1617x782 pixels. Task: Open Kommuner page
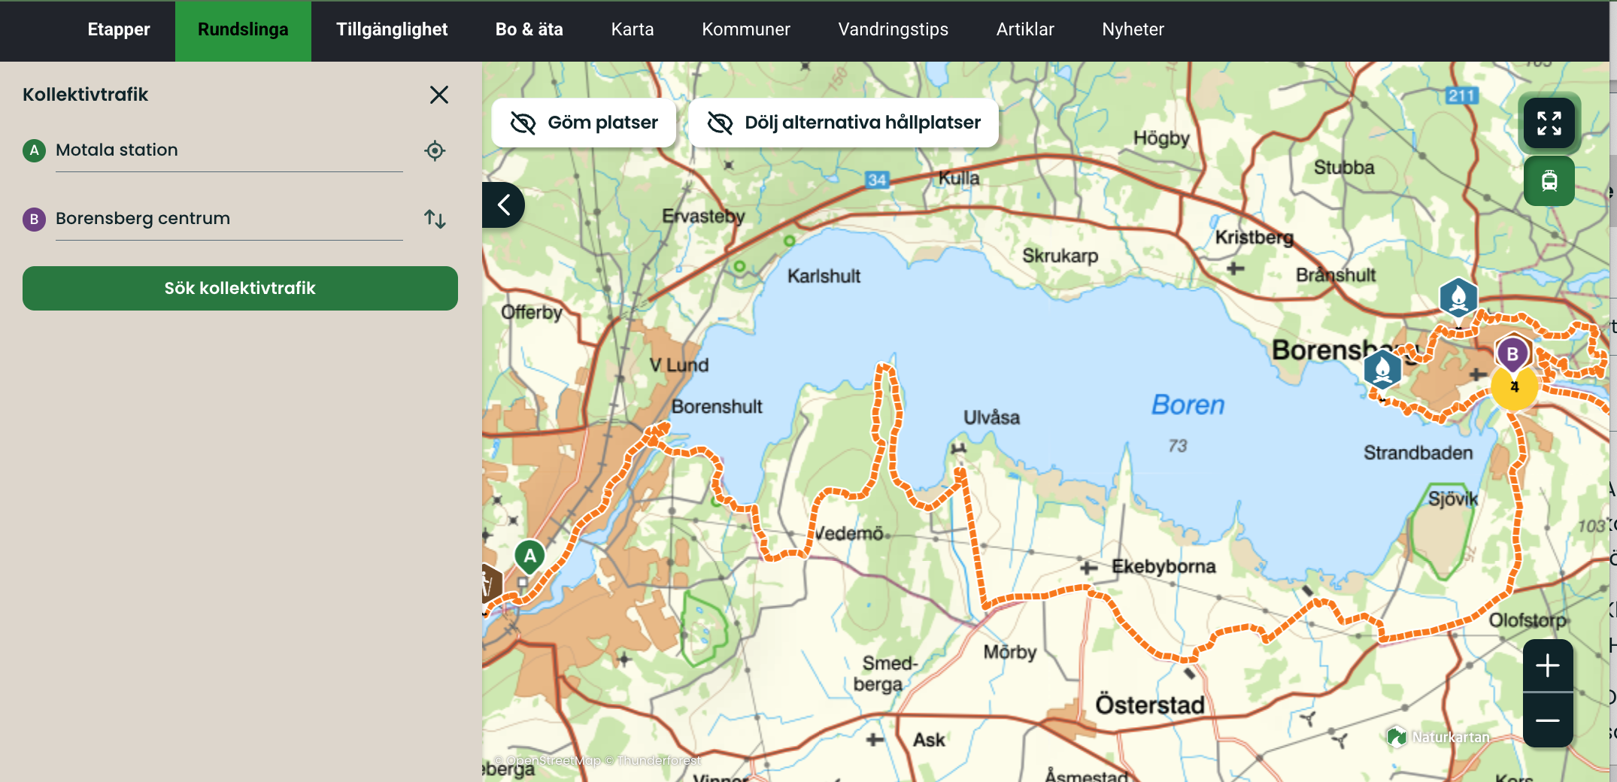[x=746, y=29]
